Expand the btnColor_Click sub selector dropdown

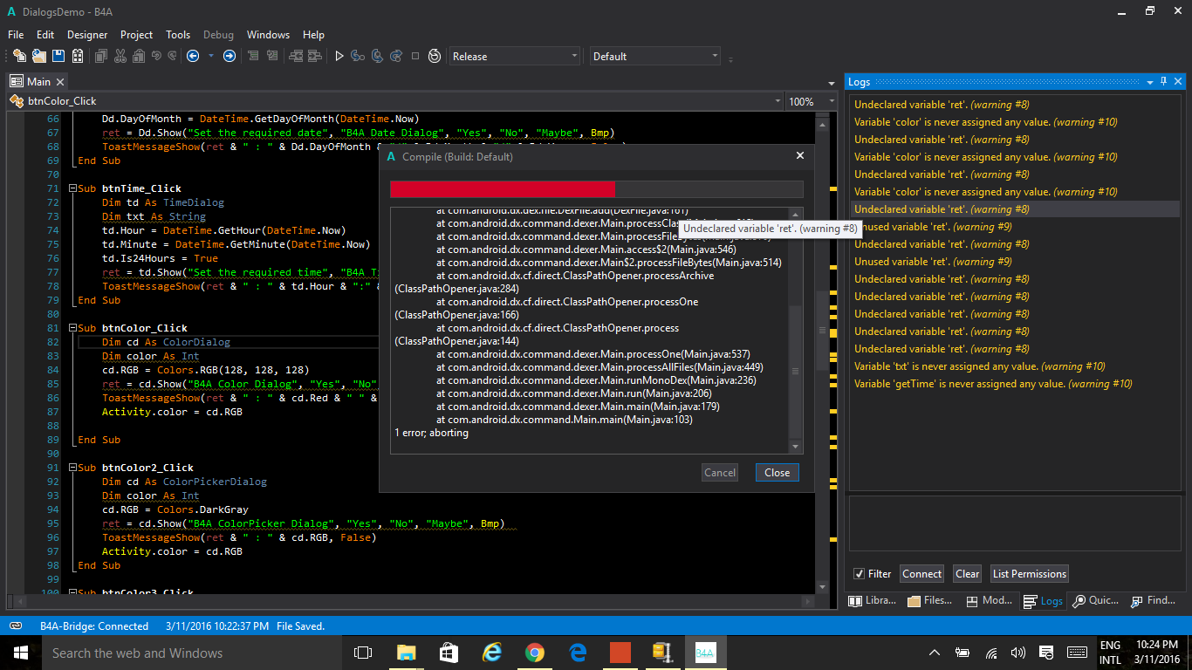[777, 101]
